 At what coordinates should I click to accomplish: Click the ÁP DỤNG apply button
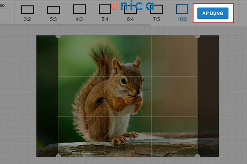point(213,14)
